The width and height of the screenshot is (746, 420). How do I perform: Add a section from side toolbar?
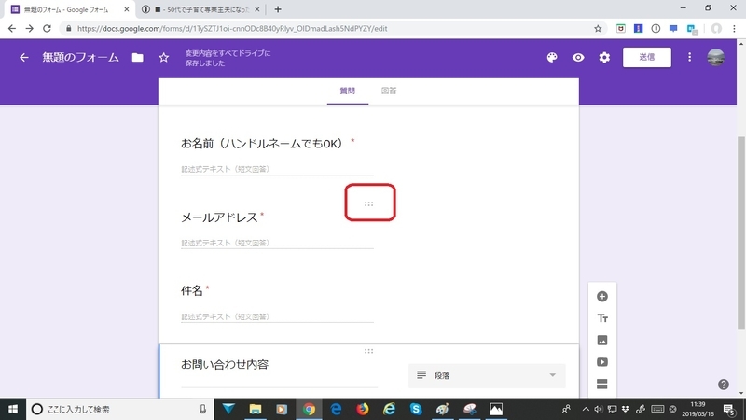601,384
